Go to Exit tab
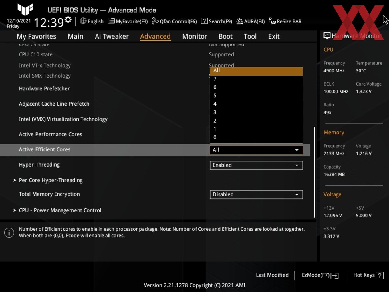The image size is (389, 292). pyautogui.click(x=274, y=36)
